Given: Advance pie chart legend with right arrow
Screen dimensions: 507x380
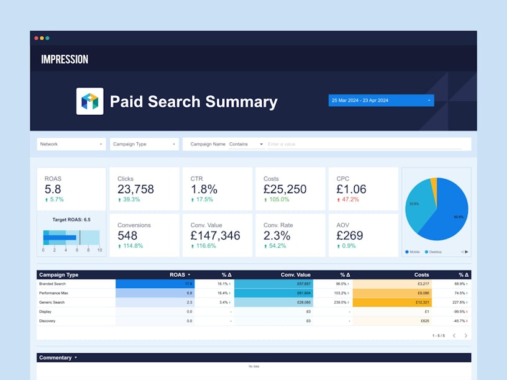Looking at the screenshot, I should coord(467,251).
